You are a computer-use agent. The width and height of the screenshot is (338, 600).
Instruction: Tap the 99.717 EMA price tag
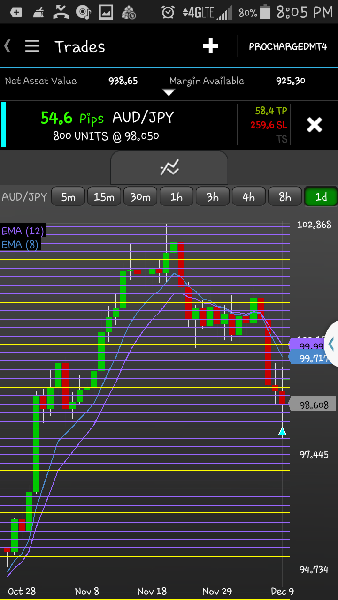tap(310, 358)
